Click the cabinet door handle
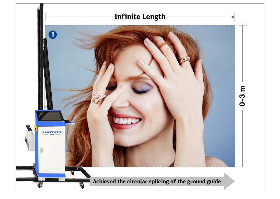Image resolution: width=280 pixels, height=199 pixels. coord(41,150)
